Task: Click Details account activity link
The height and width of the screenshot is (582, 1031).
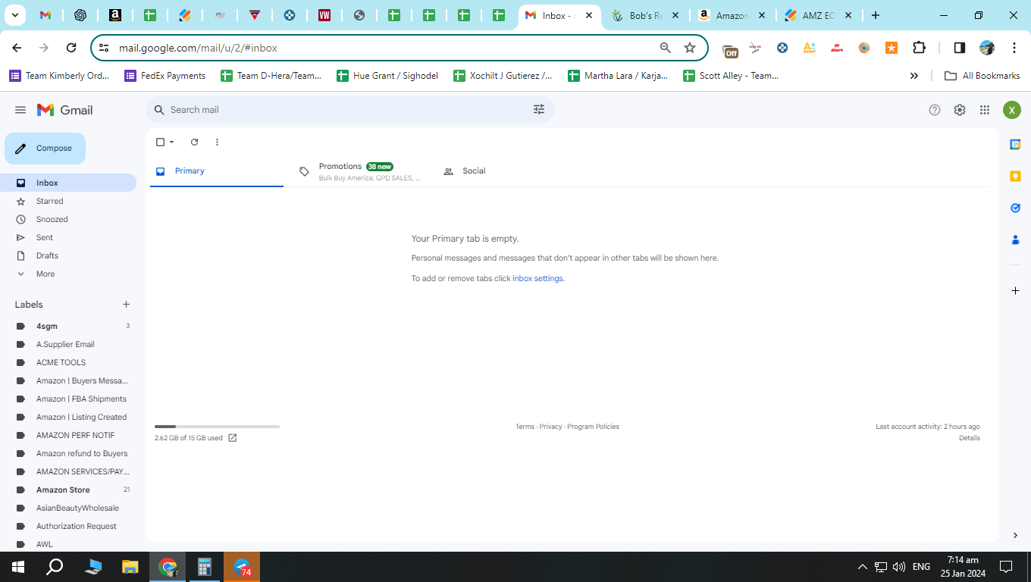Action: point(969,438)
